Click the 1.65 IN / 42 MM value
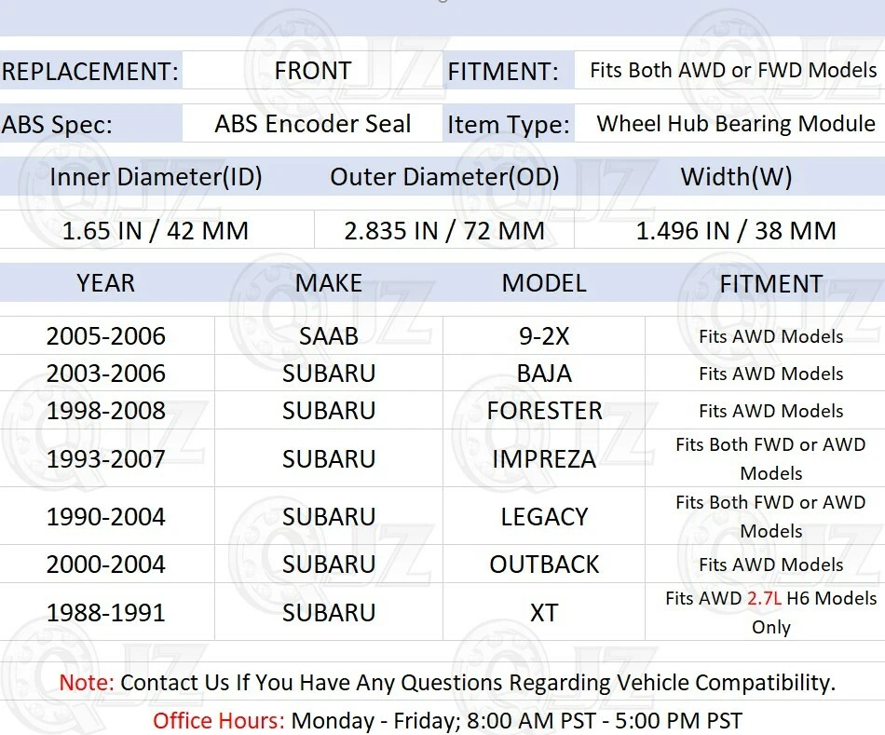Screen dimensions: 885x735 click(x=156, y=230)
